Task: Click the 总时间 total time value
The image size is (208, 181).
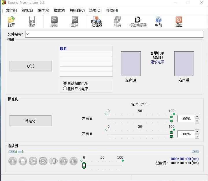Action: 185,163
